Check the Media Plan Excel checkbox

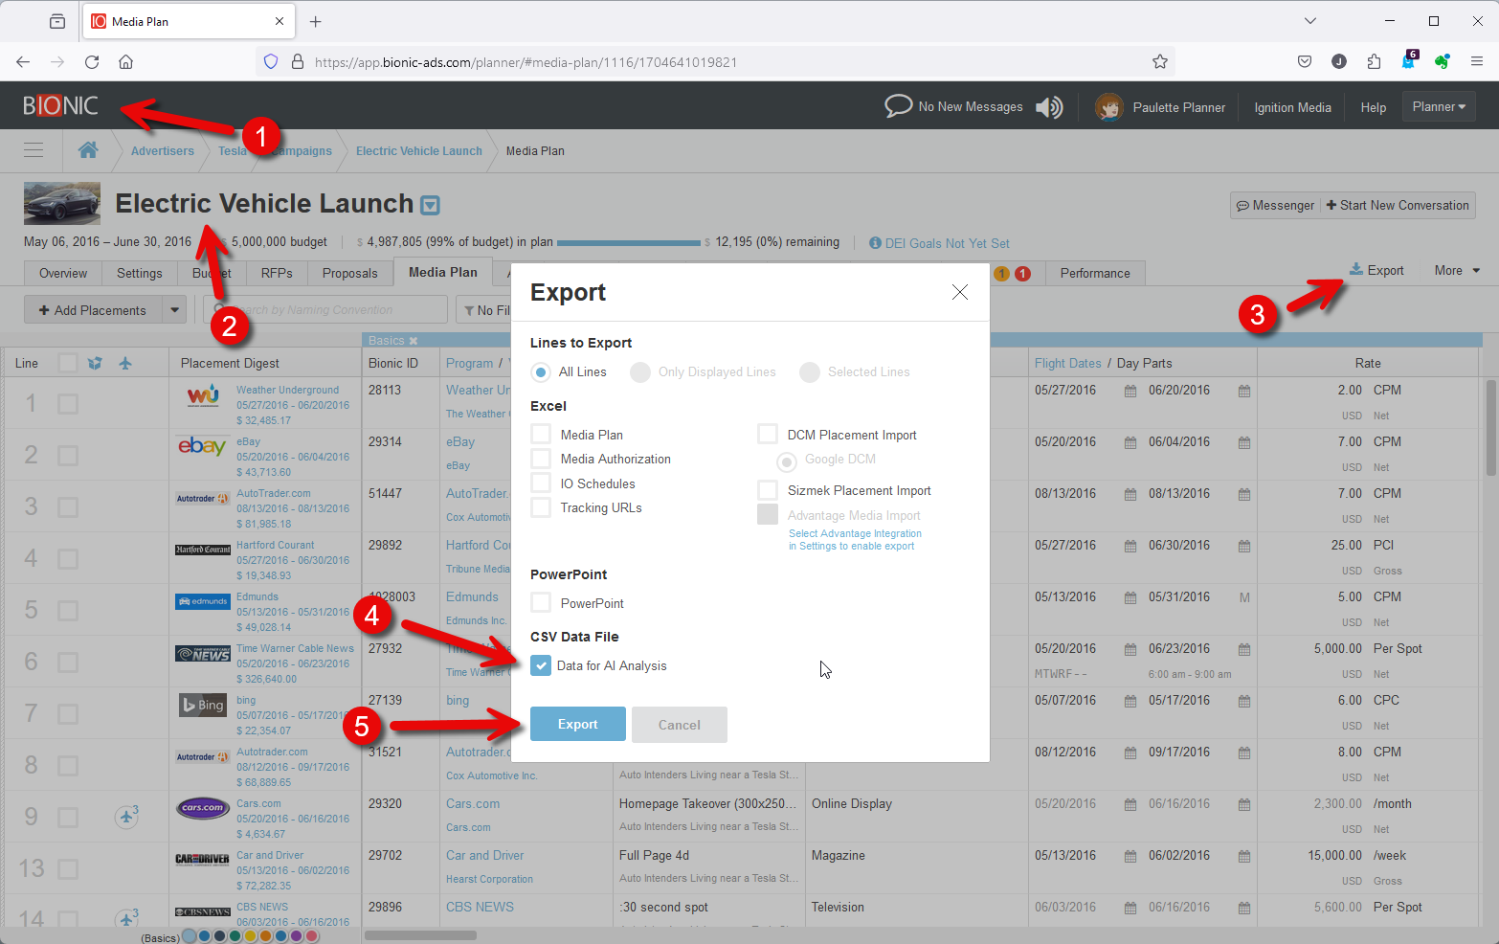click(x=541, y=435)
